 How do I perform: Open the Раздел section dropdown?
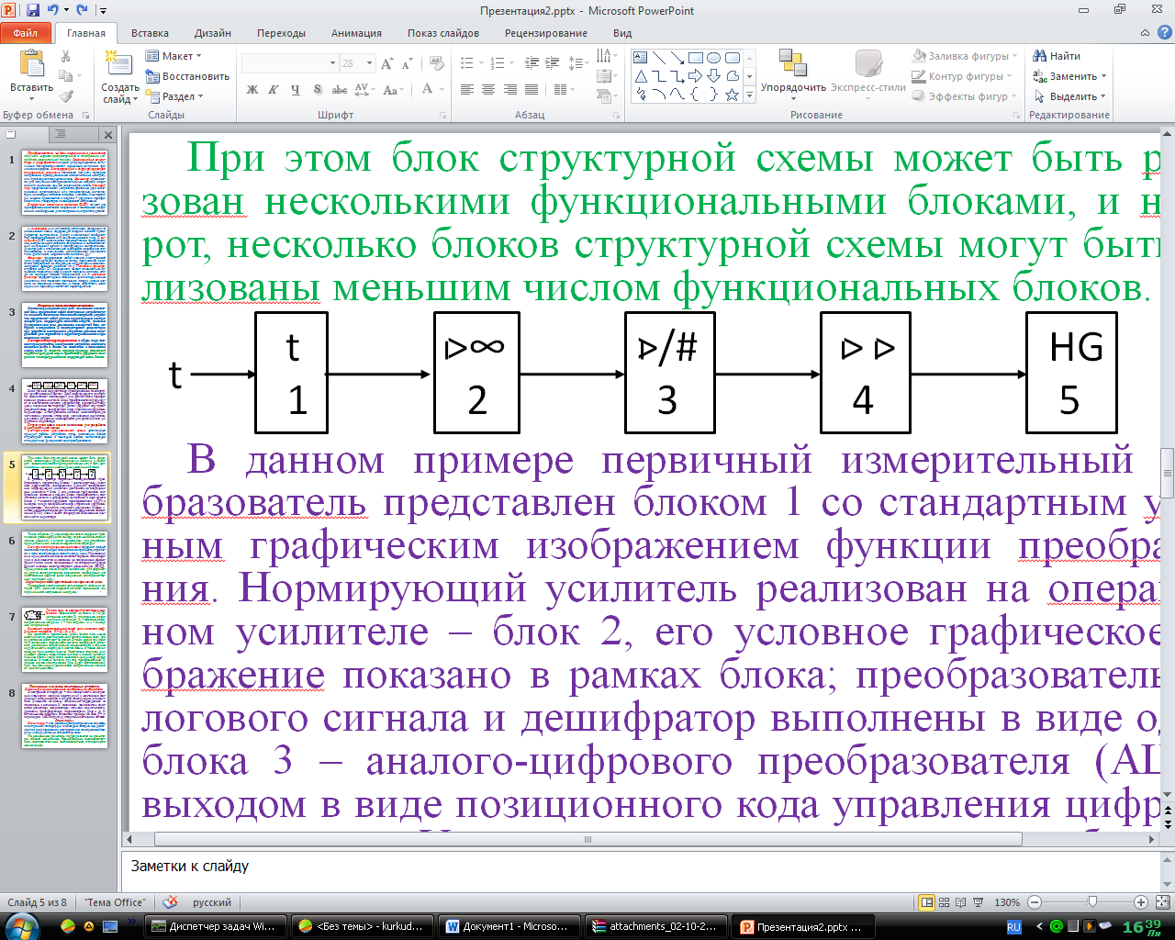(x=175, y=96)
